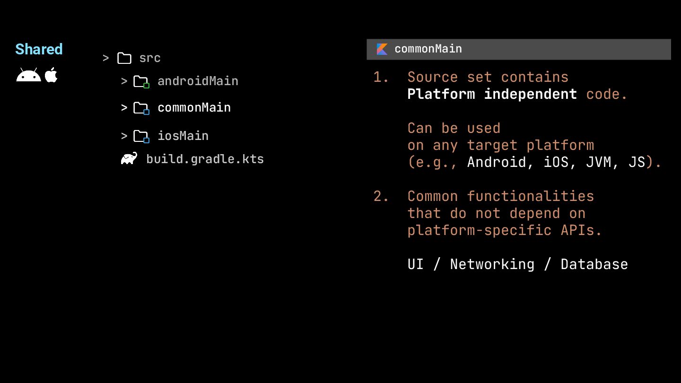This screenshot has width=681, height=383.
Task: Click the 'Platform independent' bold text
Action: tap(492, 94)
